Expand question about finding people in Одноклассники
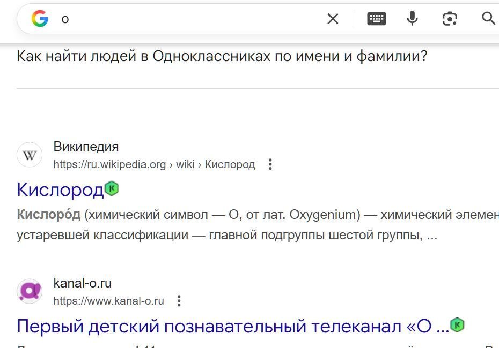499x348 pixels. point(222,56)
